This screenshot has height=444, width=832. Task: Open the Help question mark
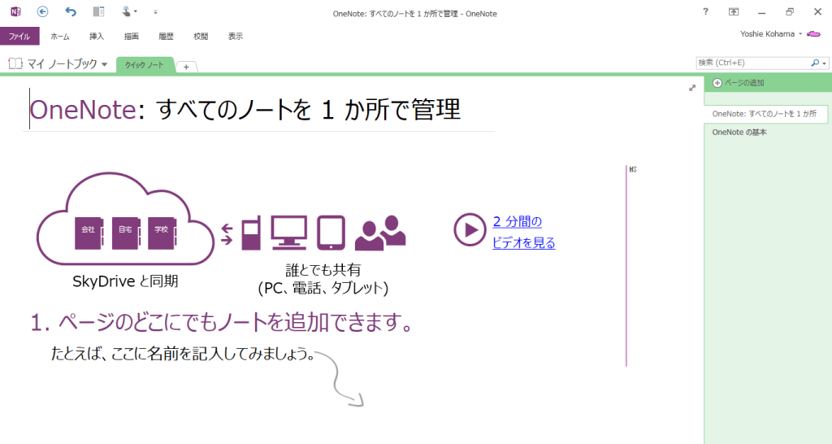pyautogui.click(x=705, y=11)
